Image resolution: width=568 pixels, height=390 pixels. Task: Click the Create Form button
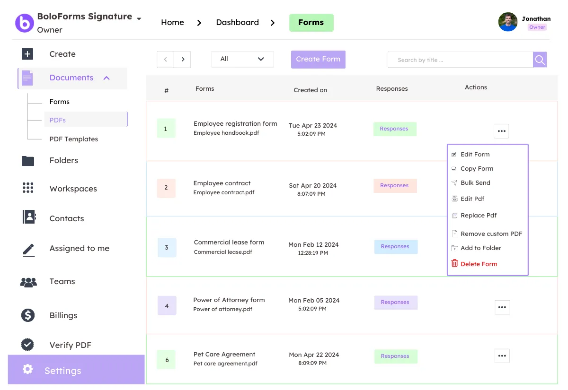pyautogui.click(x=318, y=59)
